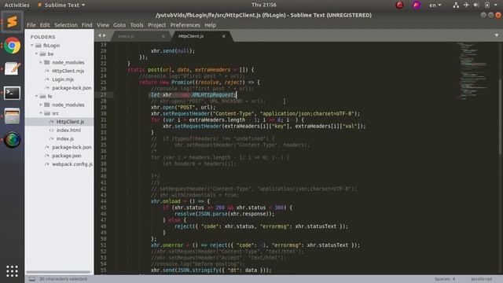Open the Edit menu

[x=45, y=25]
